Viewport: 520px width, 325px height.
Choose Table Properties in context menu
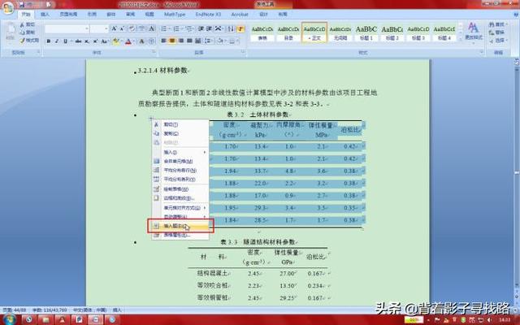click(180, 235)
